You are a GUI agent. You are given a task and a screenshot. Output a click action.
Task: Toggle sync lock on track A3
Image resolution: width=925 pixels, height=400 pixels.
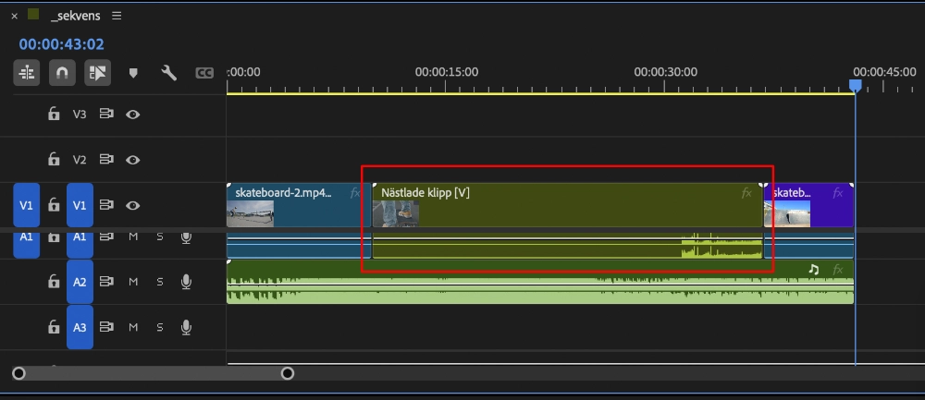click(106, 327)
